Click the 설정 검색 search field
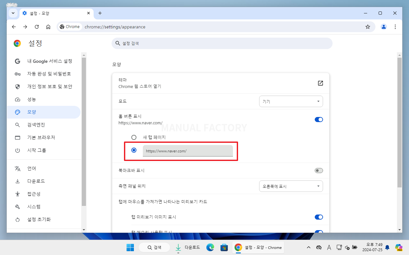 222,43
